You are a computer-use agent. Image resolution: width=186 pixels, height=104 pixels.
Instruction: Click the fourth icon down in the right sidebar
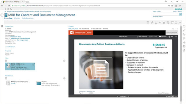[x=184, y=38]
